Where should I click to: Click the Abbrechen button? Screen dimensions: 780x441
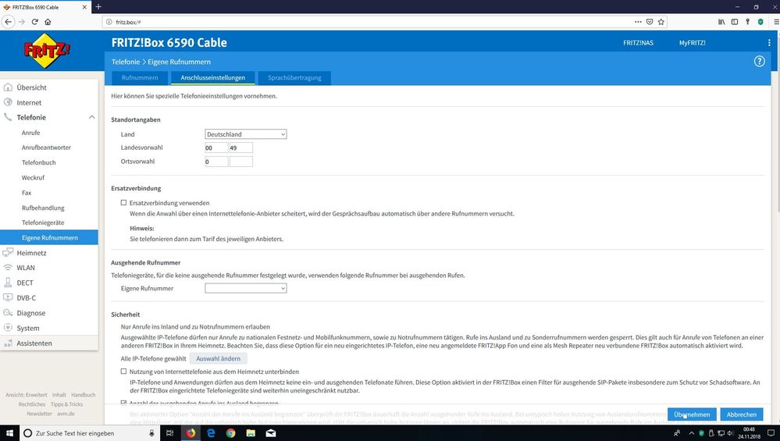pos(741,414)
